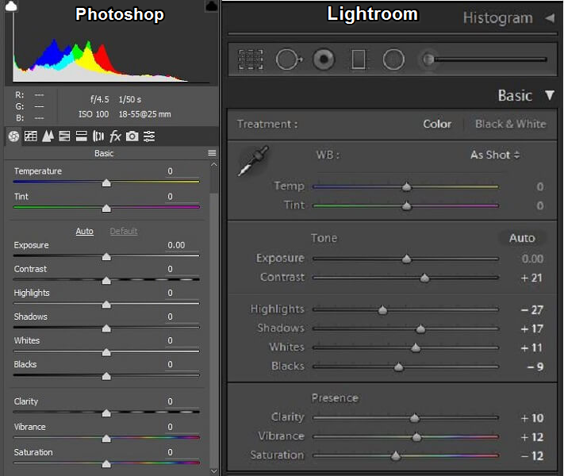
Task: Click Lightroom Histogram panel title
Action: pos(498,18)
